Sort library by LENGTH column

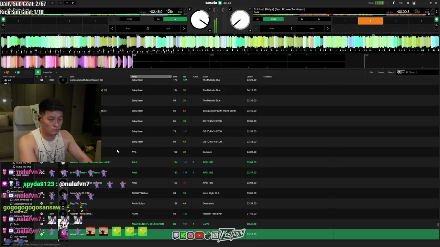coord(250,77)
